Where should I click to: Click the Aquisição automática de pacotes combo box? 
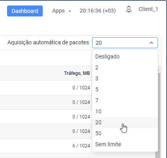125,43
